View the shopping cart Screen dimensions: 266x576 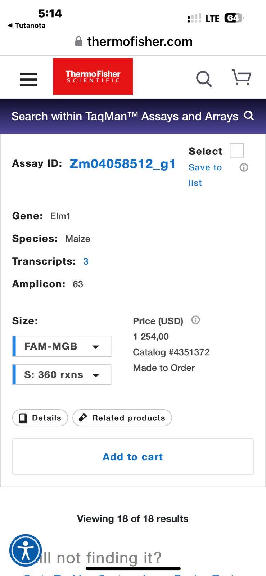tap(241, 77)
